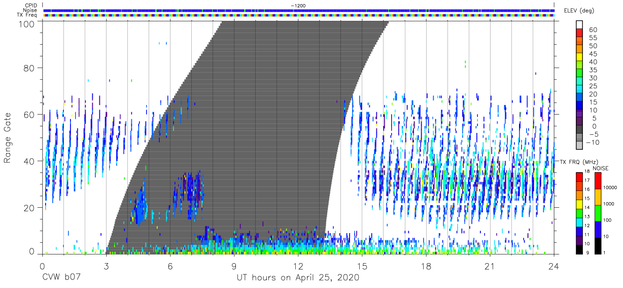This screenshot has width=623, height=288.
Task: Click the 12 hour tick on the UT axis
Action: click(x=298, y=267)
